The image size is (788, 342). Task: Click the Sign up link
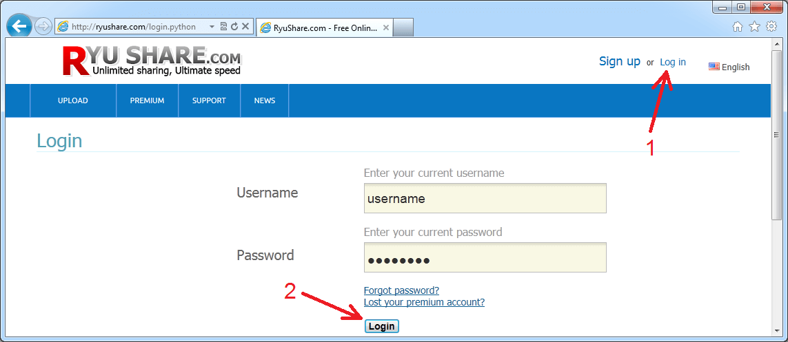(x=620, y=61)
